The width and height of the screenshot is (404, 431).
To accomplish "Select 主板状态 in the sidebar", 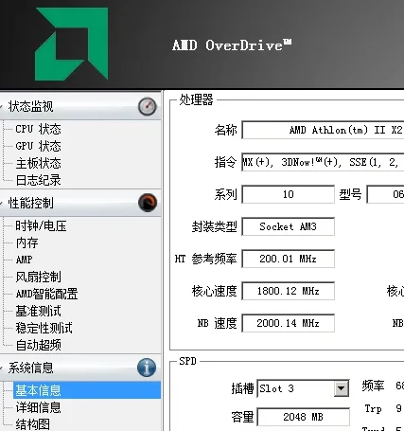I will pyautogui.click(x=38, y=163).
